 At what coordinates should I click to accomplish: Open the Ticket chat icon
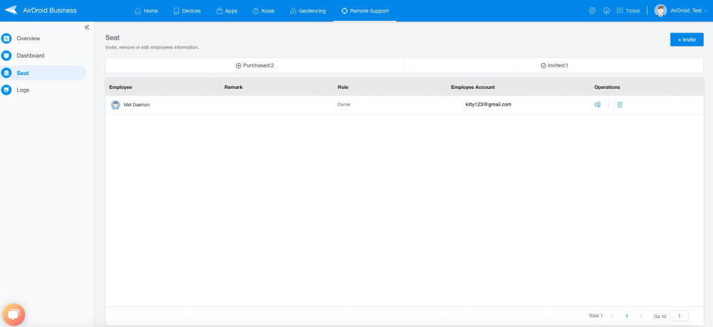coord(620,11)
